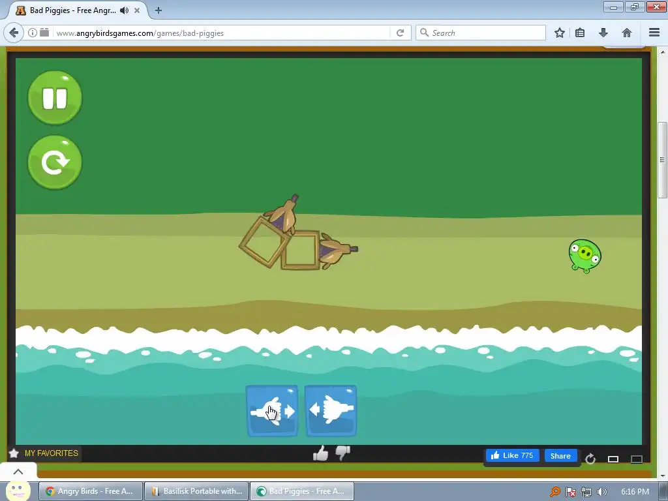Click the plugin block icon in address bar
Viewport: 668px width, 501px height.
(x=44, y=33)
